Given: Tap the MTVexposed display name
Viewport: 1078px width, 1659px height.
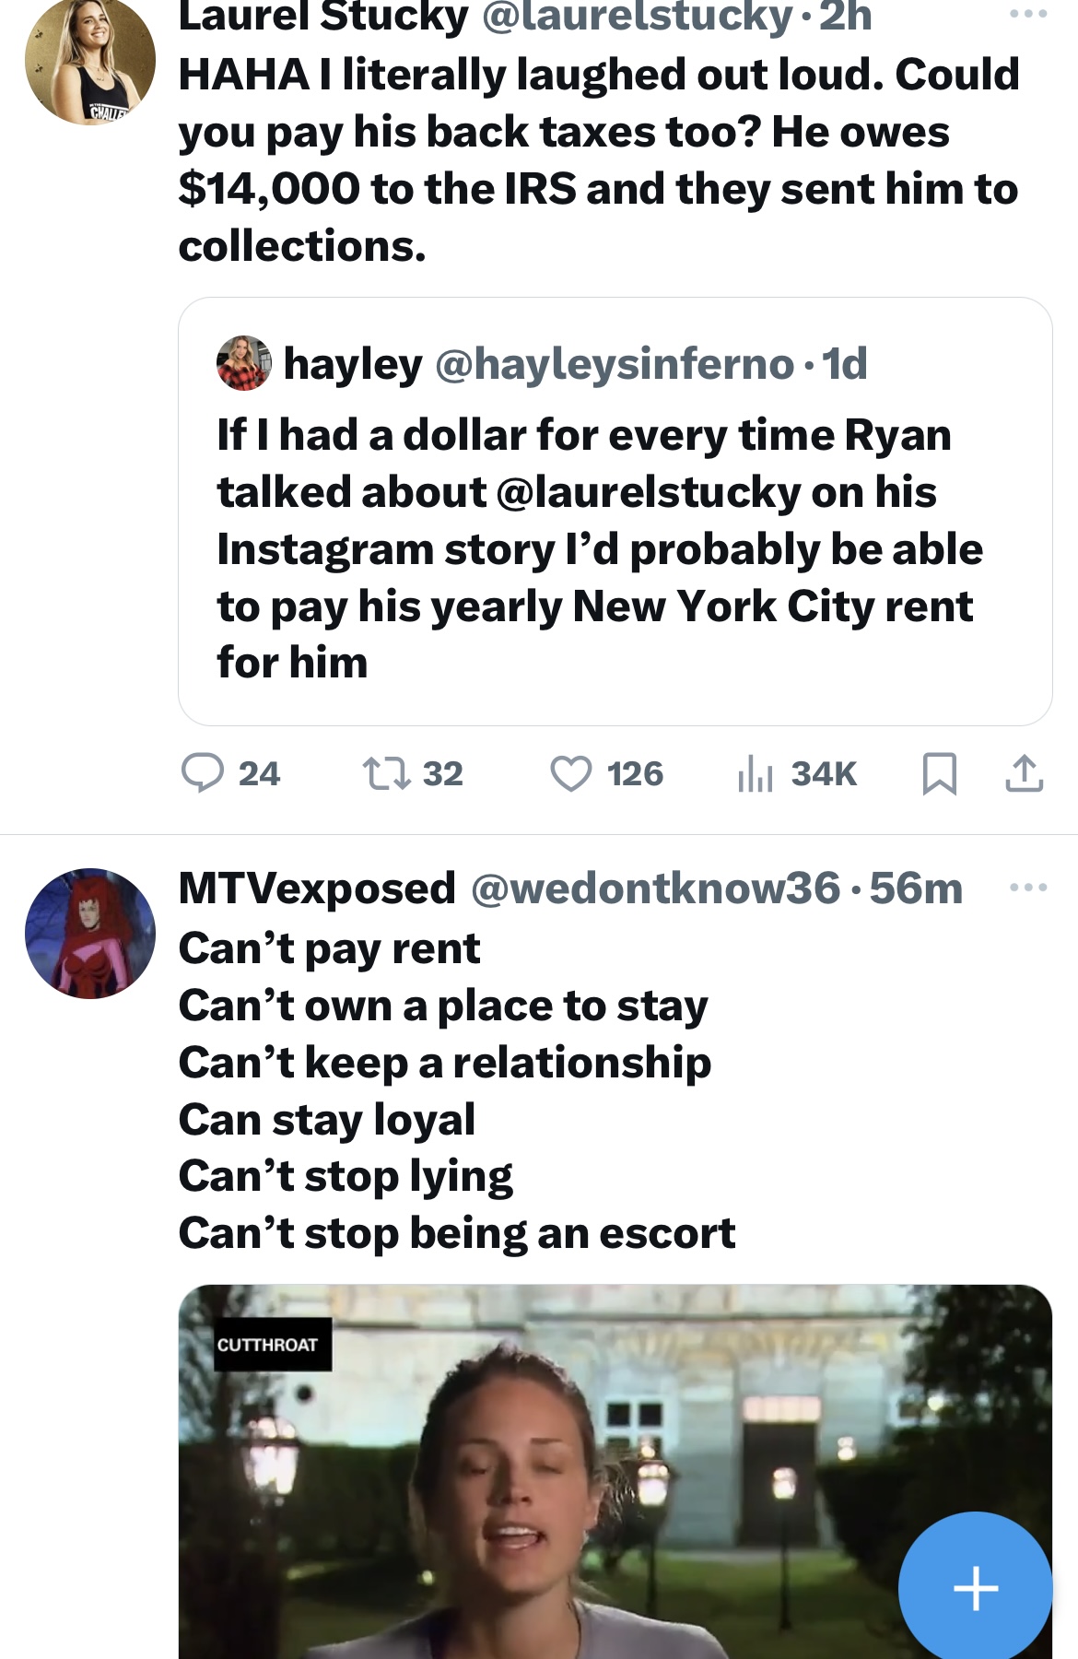Looking at the screenshot, I should coord(317,888).
